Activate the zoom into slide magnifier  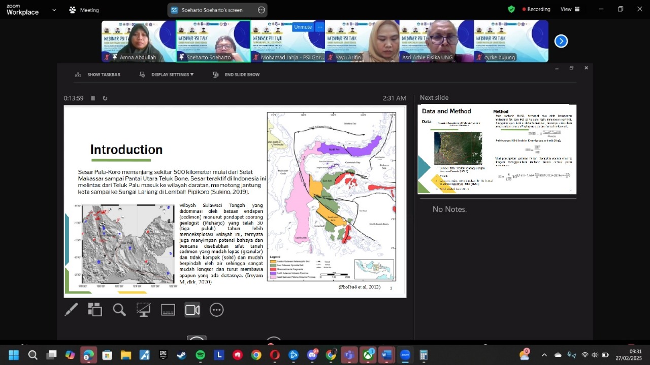coord(119,310)
